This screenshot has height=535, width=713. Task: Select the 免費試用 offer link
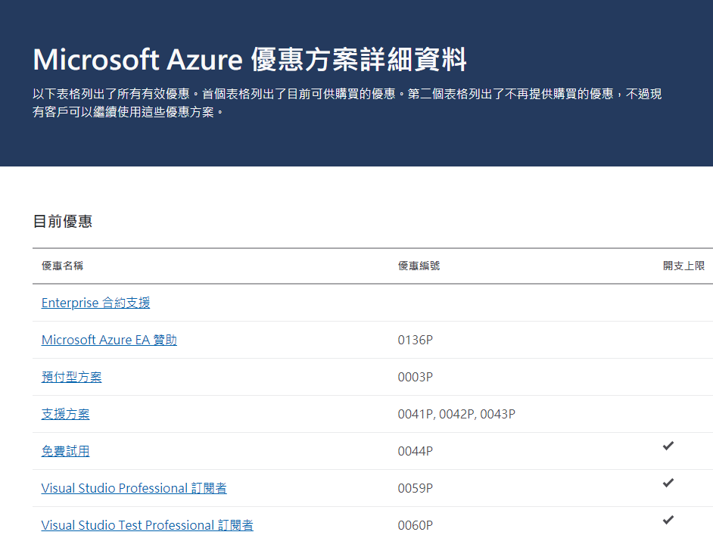(x=65, y=451)
